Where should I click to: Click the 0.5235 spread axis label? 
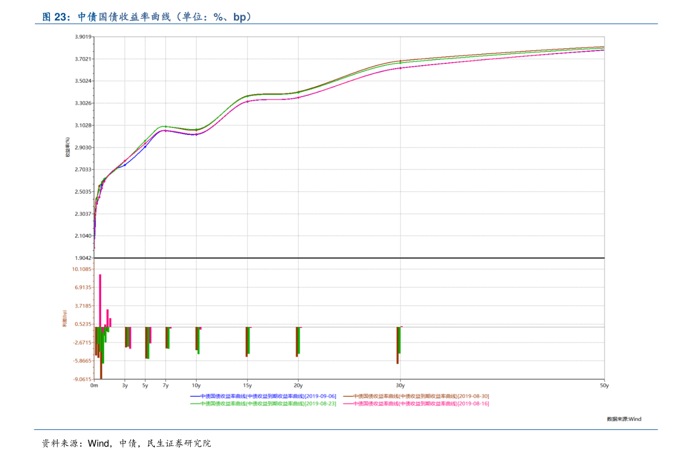pos(83,324)
